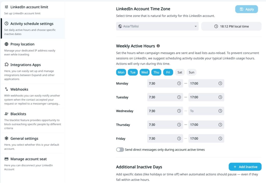The width and height of the screenshot is (266, 183).
Task: Click the General settings gear icon
Action: (x=6, y=138)
